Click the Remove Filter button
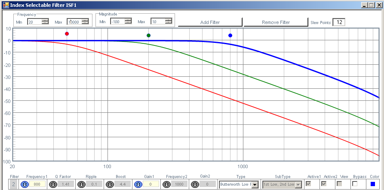The image size is (384, 190). (276, 22)
